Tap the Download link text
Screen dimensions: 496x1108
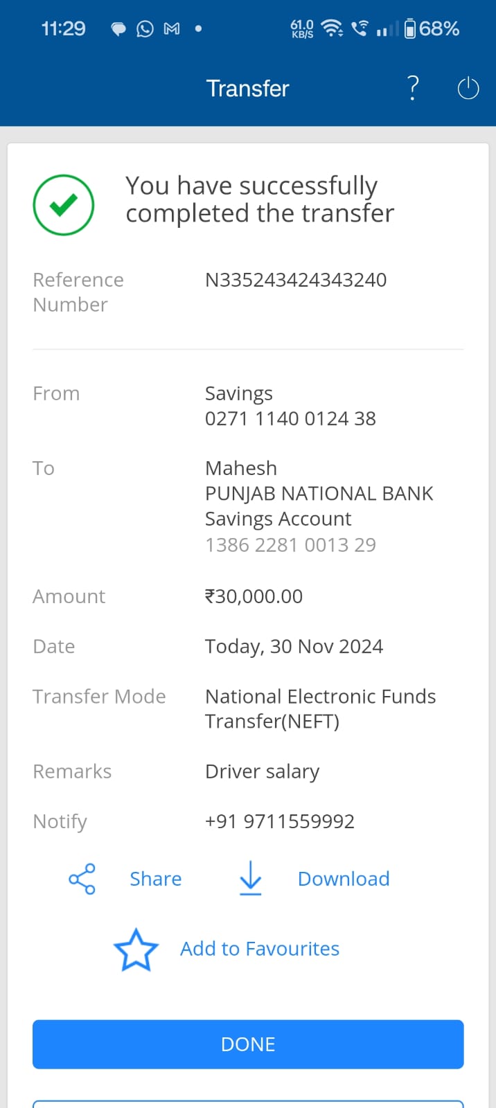[x=344, y=879]
